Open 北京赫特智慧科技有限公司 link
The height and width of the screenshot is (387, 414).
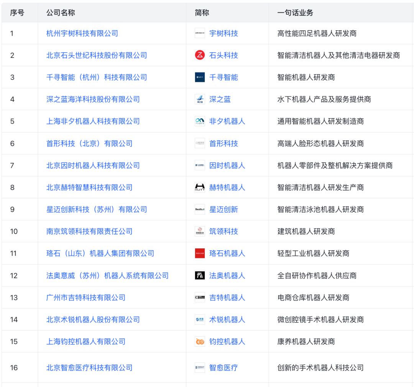89,187
